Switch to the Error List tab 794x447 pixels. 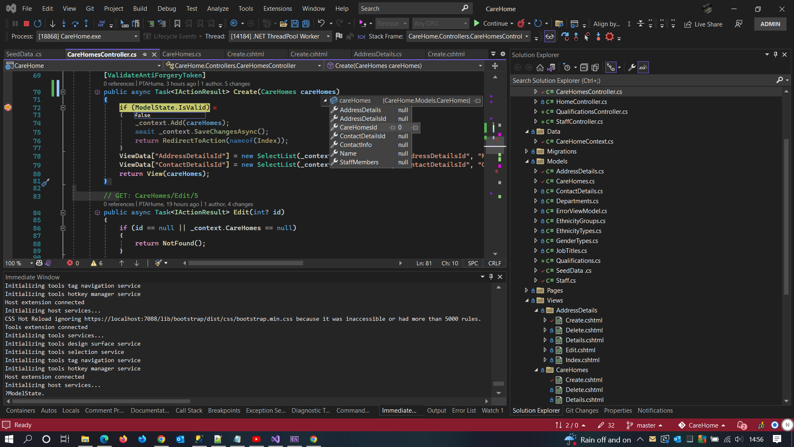[x=464, y=410]
